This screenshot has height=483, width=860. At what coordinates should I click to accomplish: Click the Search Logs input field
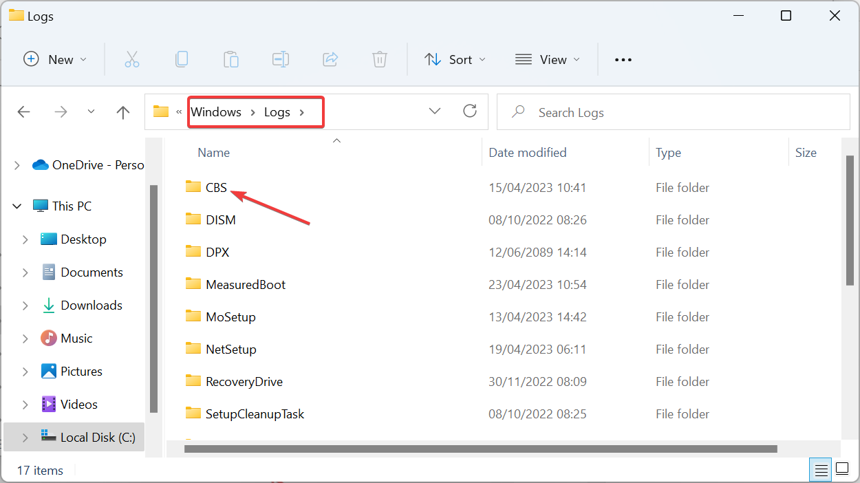pyautogui.click(x=674, y=112)
